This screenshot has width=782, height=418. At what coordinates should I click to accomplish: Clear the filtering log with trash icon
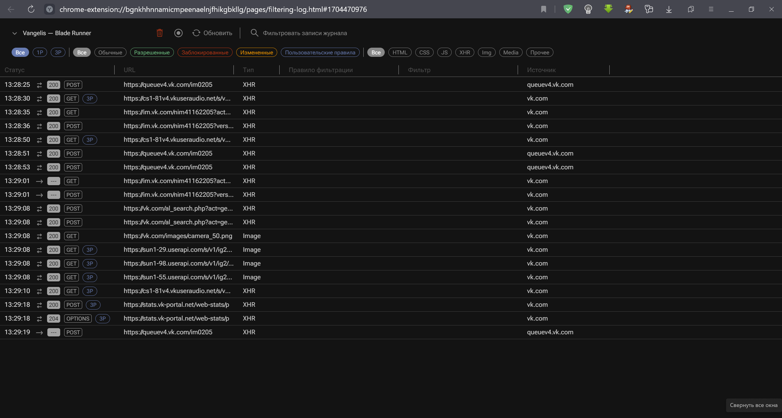159,33
